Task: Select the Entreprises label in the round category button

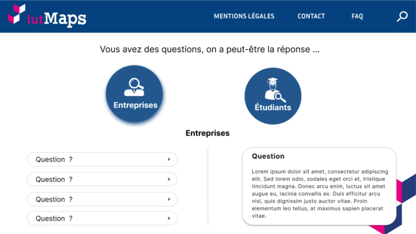Action: click(135, 105)
